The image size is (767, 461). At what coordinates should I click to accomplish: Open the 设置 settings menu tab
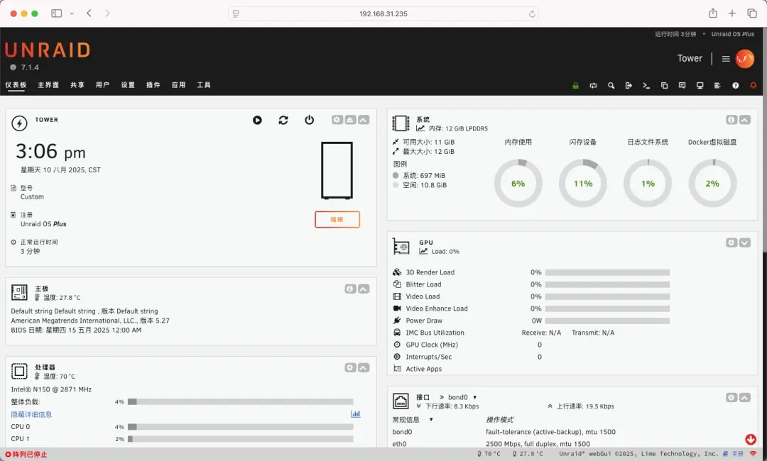pos(128,85)
